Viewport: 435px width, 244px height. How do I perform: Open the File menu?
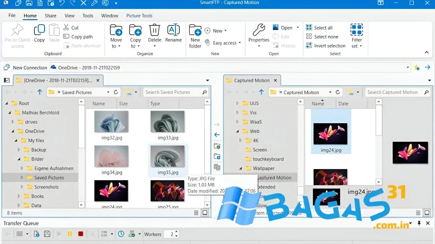pos(12,16)
